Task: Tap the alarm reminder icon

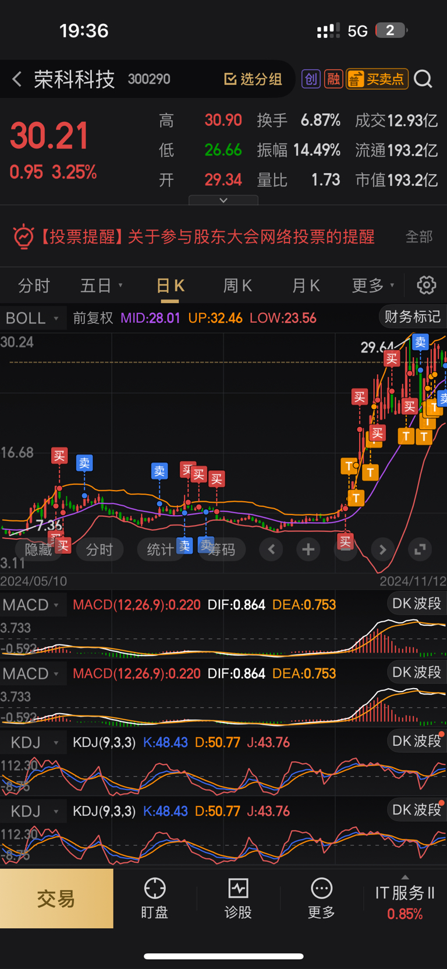Action: coord(23,236)
